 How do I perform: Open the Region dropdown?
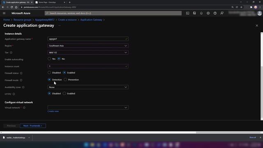coord(88,46)
